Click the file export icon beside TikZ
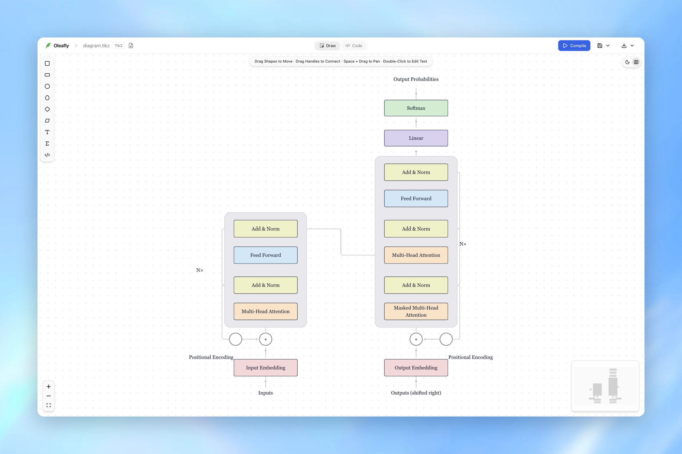 (131, 46)
